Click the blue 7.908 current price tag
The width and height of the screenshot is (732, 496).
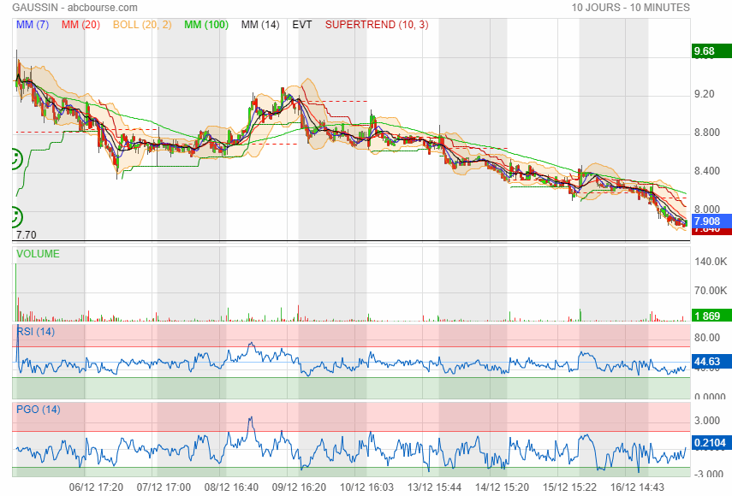pyautogui.click(x=711, y=221)
